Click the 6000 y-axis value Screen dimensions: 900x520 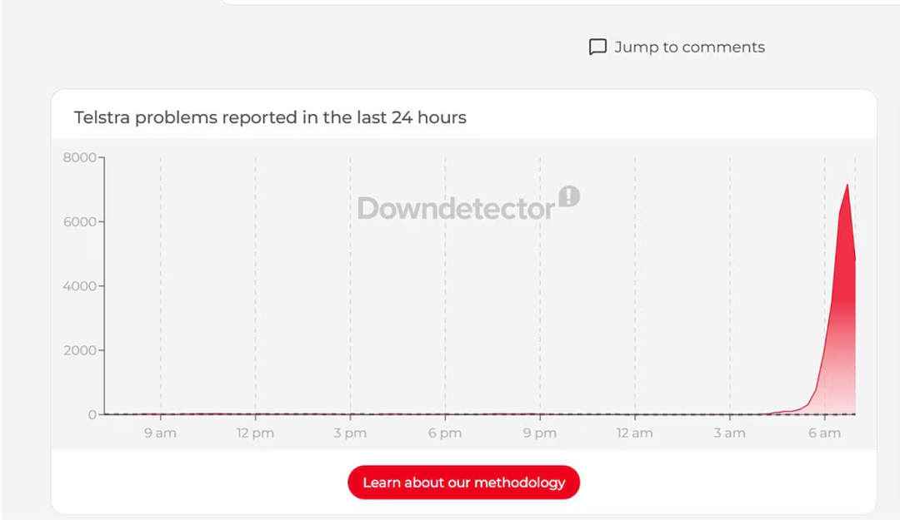[x=80, y=222]
